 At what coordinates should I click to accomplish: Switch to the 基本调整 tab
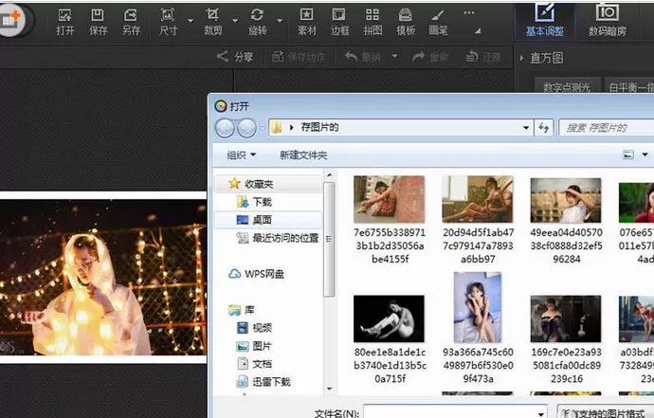point(545,21)
